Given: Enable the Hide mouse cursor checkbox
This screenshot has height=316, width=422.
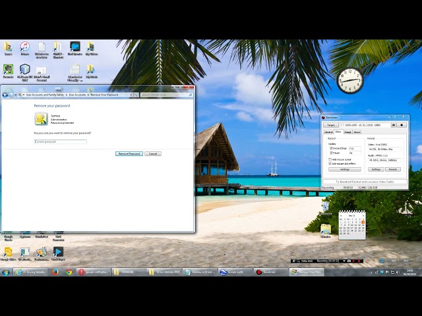Looking at the screenshot, I should 330,159.
